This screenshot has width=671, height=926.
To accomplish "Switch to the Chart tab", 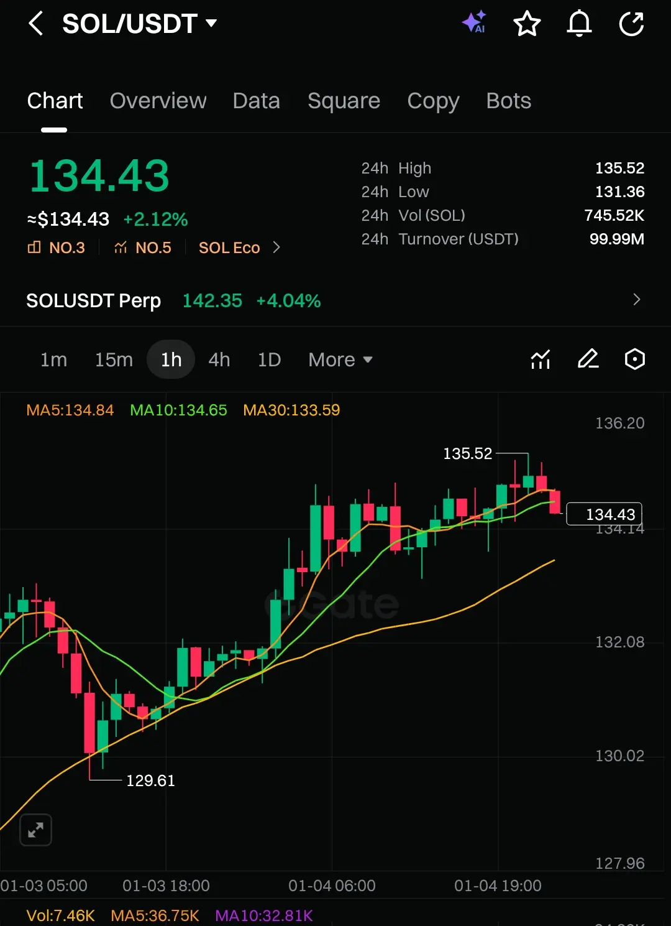I will (x=55, y=101).
